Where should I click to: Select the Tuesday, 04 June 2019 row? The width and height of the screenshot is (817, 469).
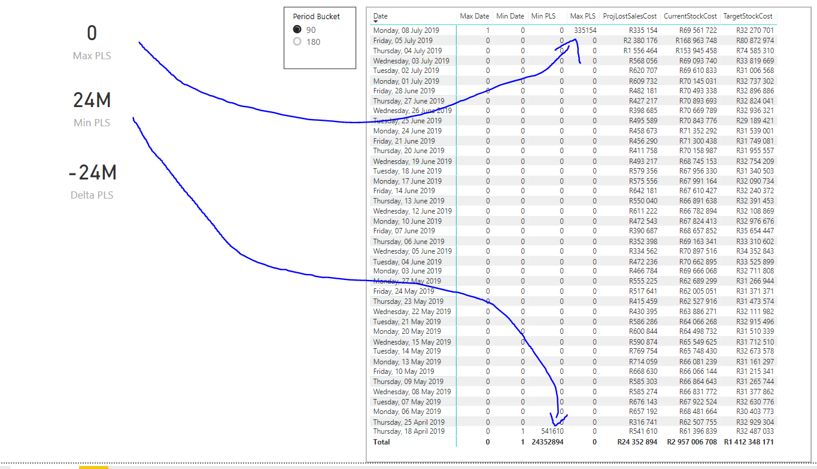573,261
